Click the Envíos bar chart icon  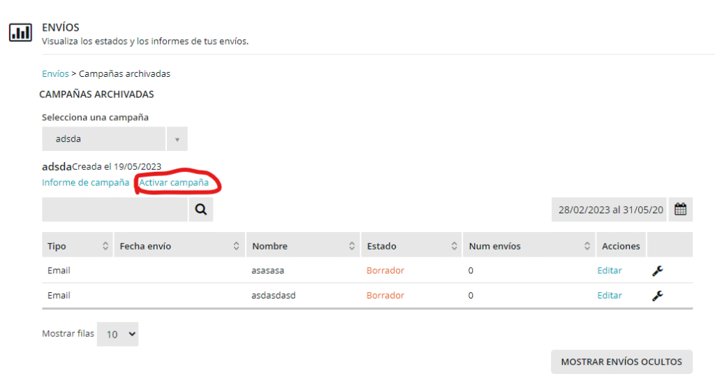click(20, 33)
